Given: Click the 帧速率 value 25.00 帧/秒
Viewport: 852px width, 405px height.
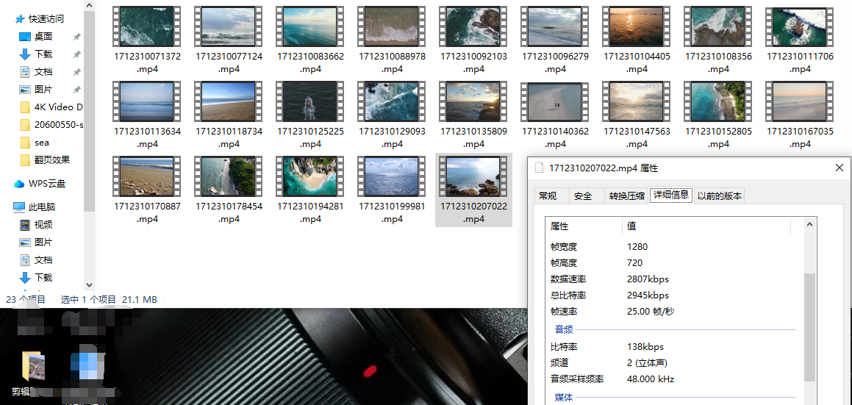Looking at the screenshot, I should (651, 312).
